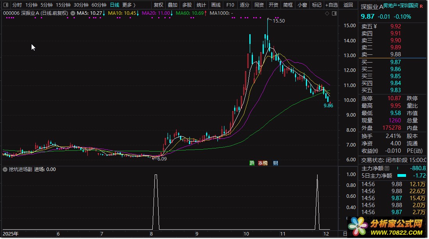Click the blue 财 marker badge

[x=275, y=163]
